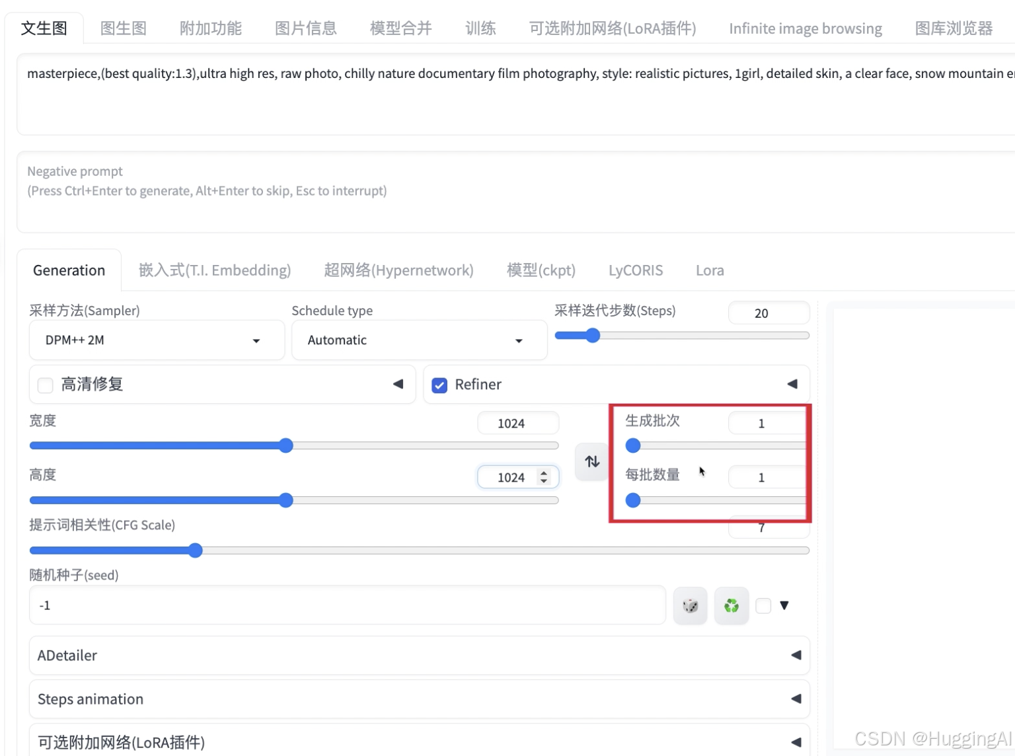Select the Lora sub-tab

710,270
